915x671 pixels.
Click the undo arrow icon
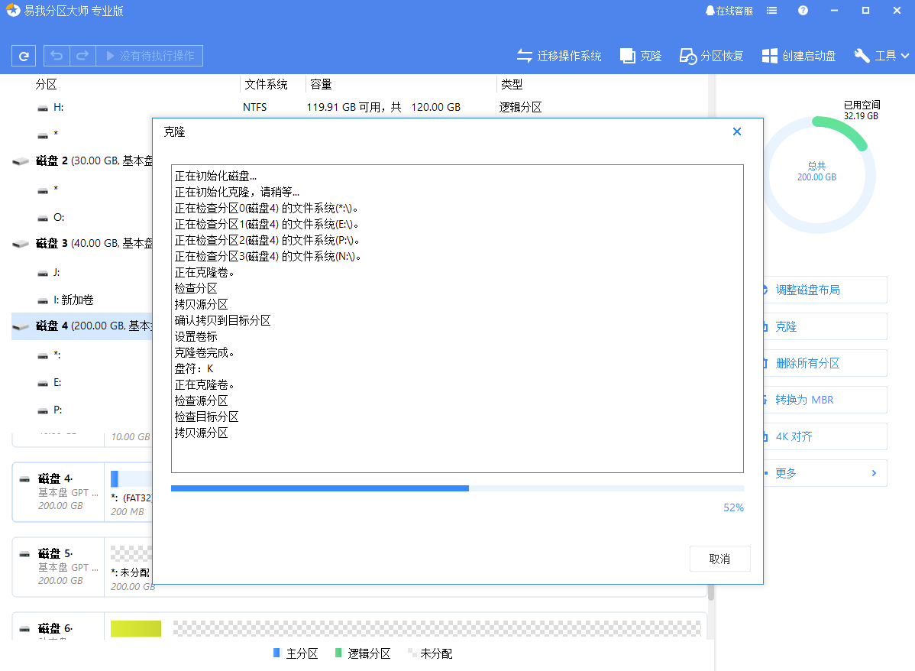pos(53,55)
